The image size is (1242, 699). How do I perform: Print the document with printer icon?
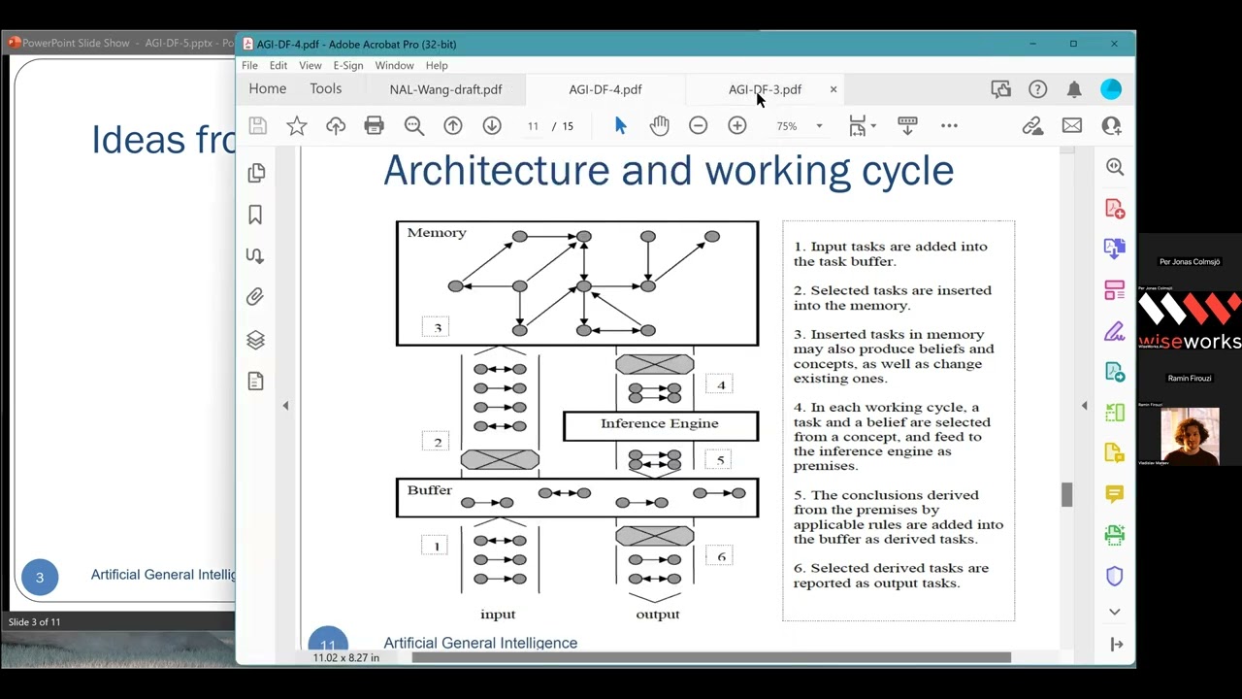374,125
